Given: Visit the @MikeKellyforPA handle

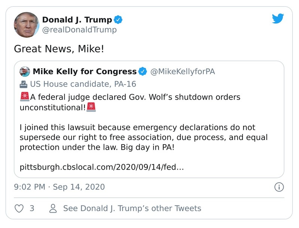Looking at the screenshot, I should tap(183, 72).
